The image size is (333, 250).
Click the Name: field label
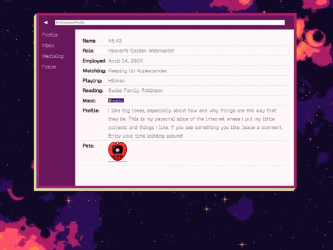(x=89, y=41)
